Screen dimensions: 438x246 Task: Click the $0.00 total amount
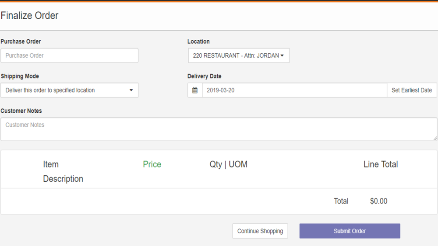point(378,201)
